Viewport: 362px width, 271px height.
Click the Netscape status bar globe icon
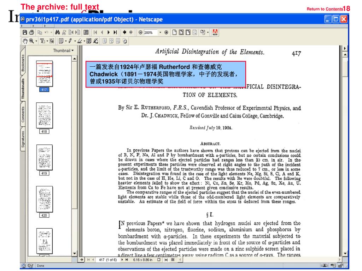point(23,266)
